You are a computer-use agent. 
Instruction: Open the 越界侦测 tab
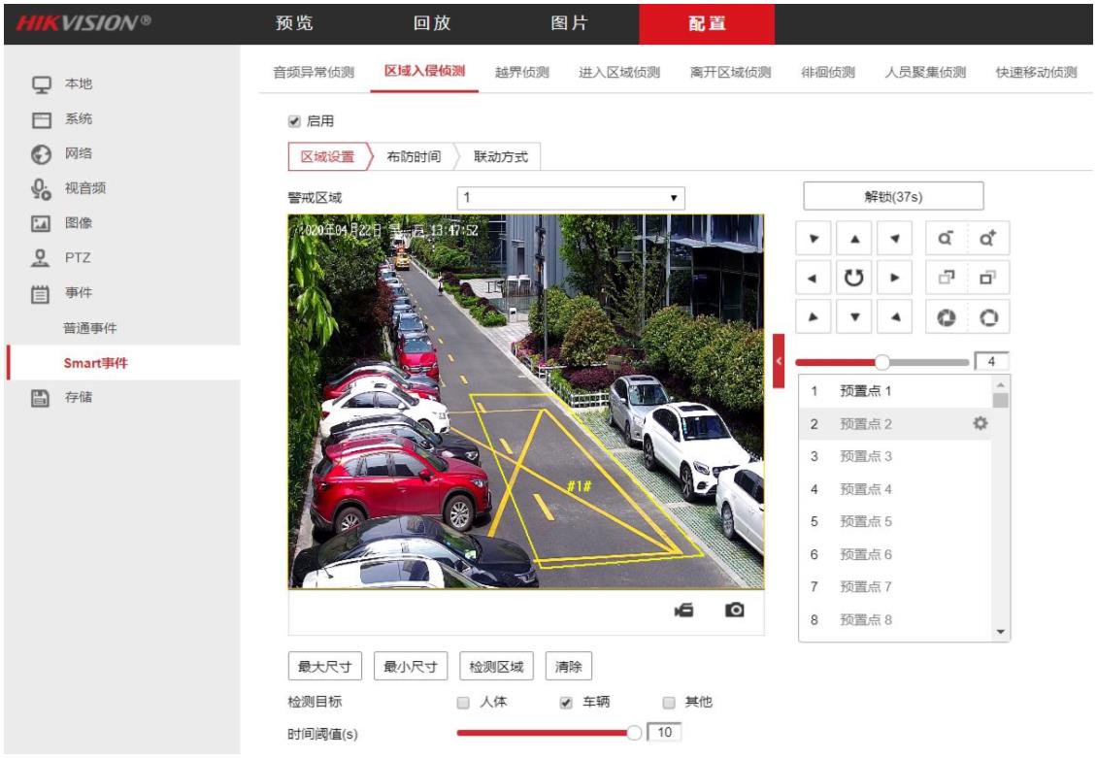tap(522, 72)
